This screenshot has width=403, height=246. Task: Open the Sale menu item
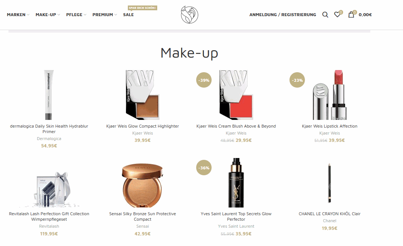pos(128,15)
